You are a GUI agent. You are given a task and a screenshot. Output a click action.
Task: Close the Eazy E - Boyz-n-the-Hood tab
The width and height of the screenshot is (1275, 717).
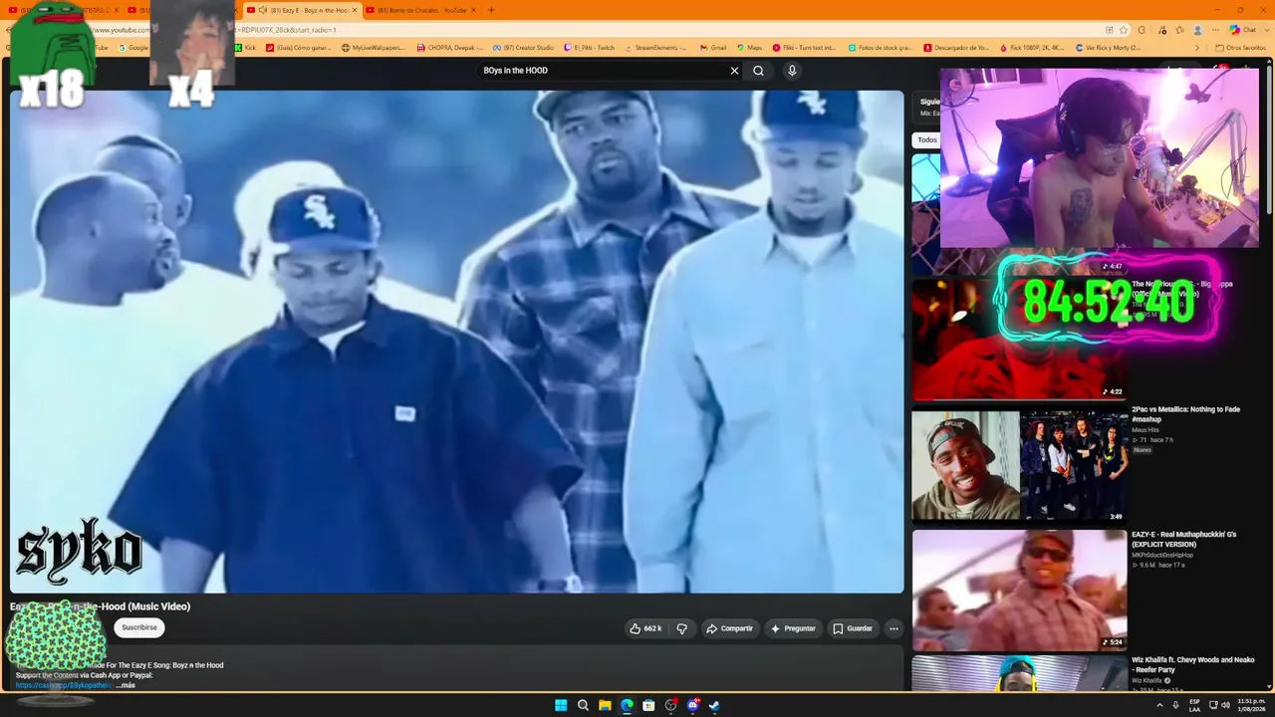click(x=354, y=10)
